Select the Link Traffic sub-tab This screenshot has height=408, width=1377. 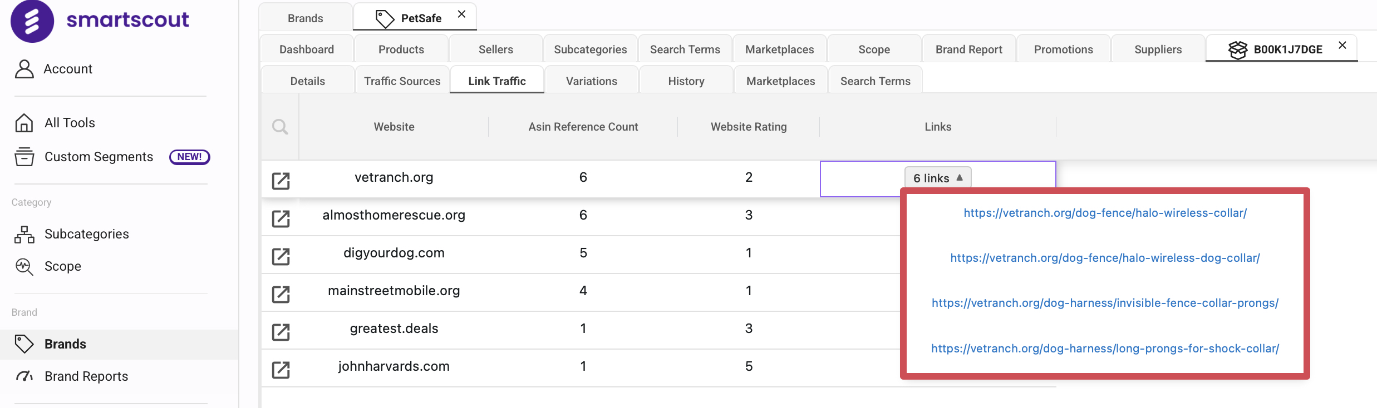click(x=497, y=81)
